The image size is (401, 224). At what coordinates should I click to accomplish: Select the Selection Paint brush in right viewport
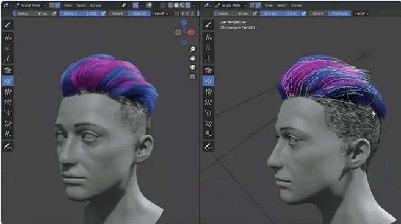(208, 25)
